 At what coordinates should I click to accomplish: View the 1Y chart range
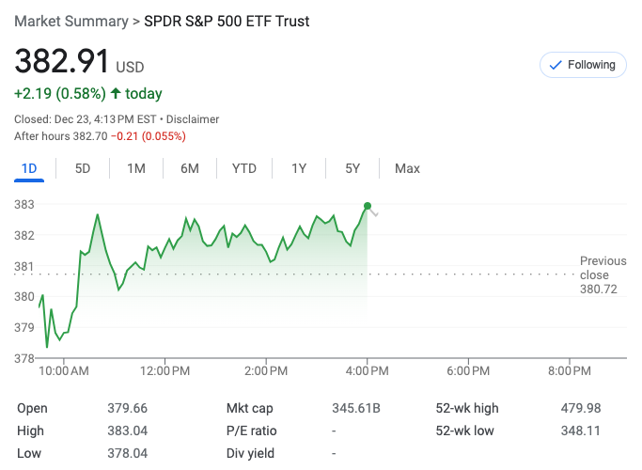click(x=299, y=168)
